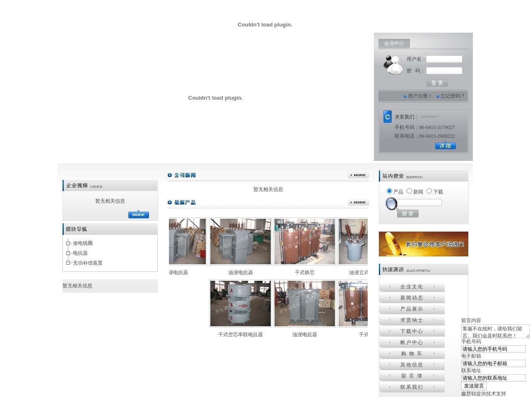
Task: Select the 新闻 search radio button
Action: point(409,191)
